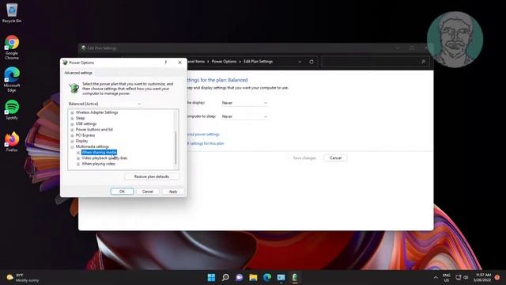
Task: Launch Google Chrome from the desktop
Action: pos(12,47)
